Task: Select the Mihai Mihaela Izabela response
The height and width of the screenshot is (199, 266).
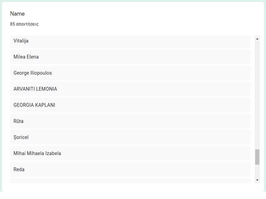Action: tap(130, 153)
